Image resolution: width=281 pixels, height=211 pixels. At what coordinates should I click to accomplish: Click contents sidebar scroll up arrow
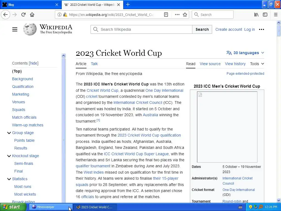tap(63, 55)
